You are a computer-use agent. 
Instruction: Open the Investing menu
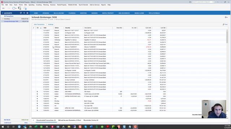(39, 5)
